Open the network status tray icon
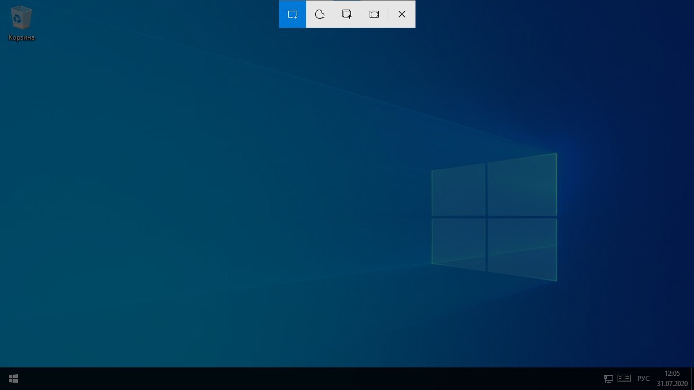Screen dimensions: 694x390 [x=609, y=379]
